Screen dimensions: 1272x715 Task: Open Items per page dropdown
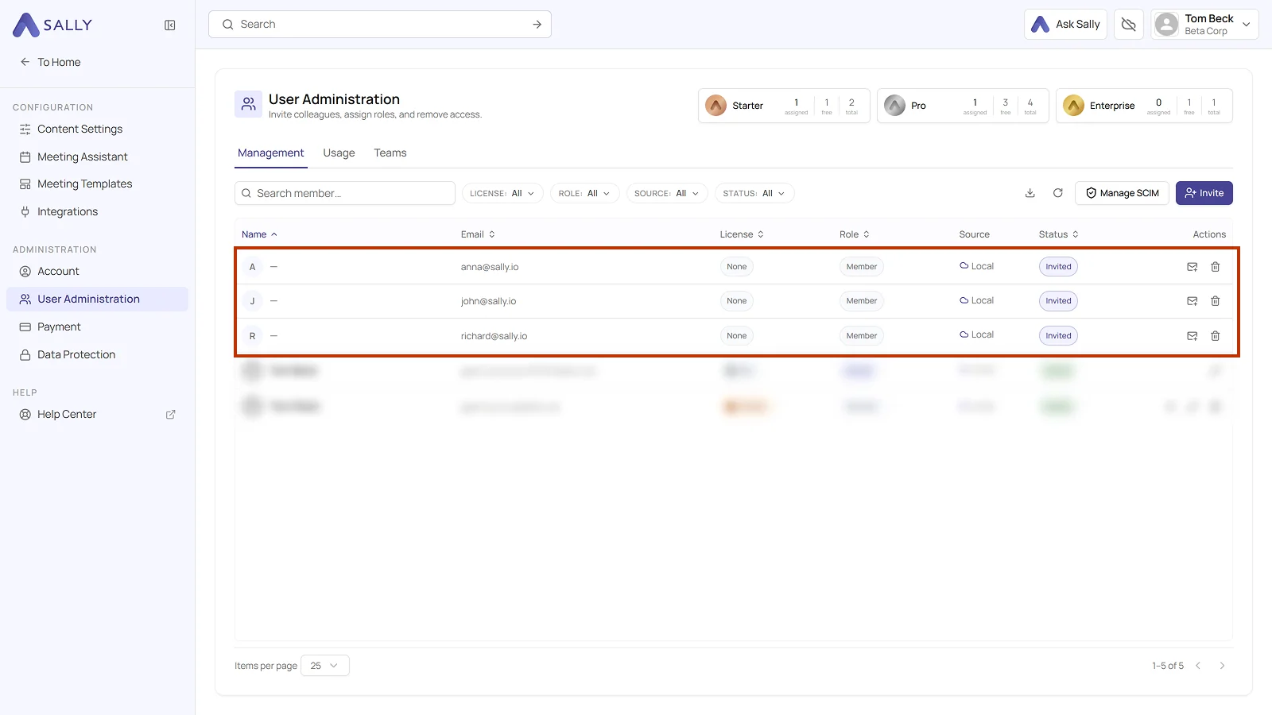tap(325, 666)
